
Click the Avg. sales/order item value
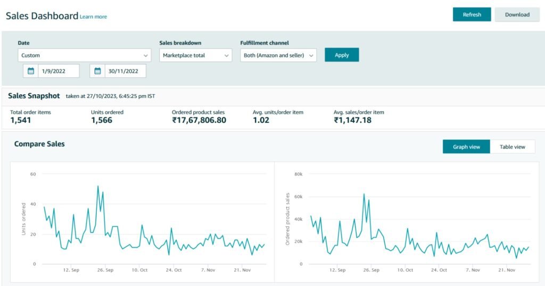coord(352,120)
